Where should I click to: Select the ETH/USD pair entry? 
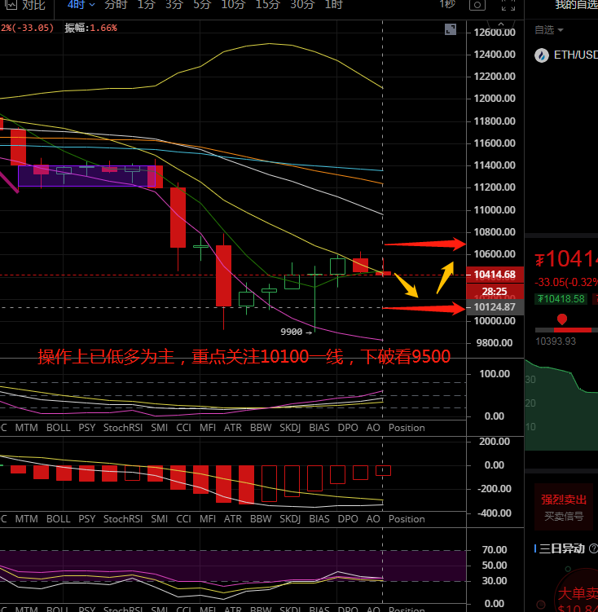tap(576, 55)
